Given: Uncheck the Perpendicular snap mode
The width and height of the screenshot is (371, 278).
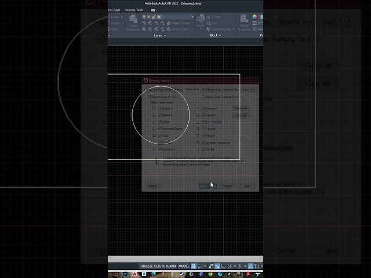Looking at the screenshot, I should (203, 122).
